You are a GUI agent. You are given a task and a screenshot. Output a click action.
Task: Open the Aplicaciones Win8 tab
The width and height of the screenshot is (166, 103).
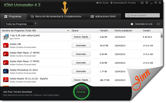click(104, 16)
